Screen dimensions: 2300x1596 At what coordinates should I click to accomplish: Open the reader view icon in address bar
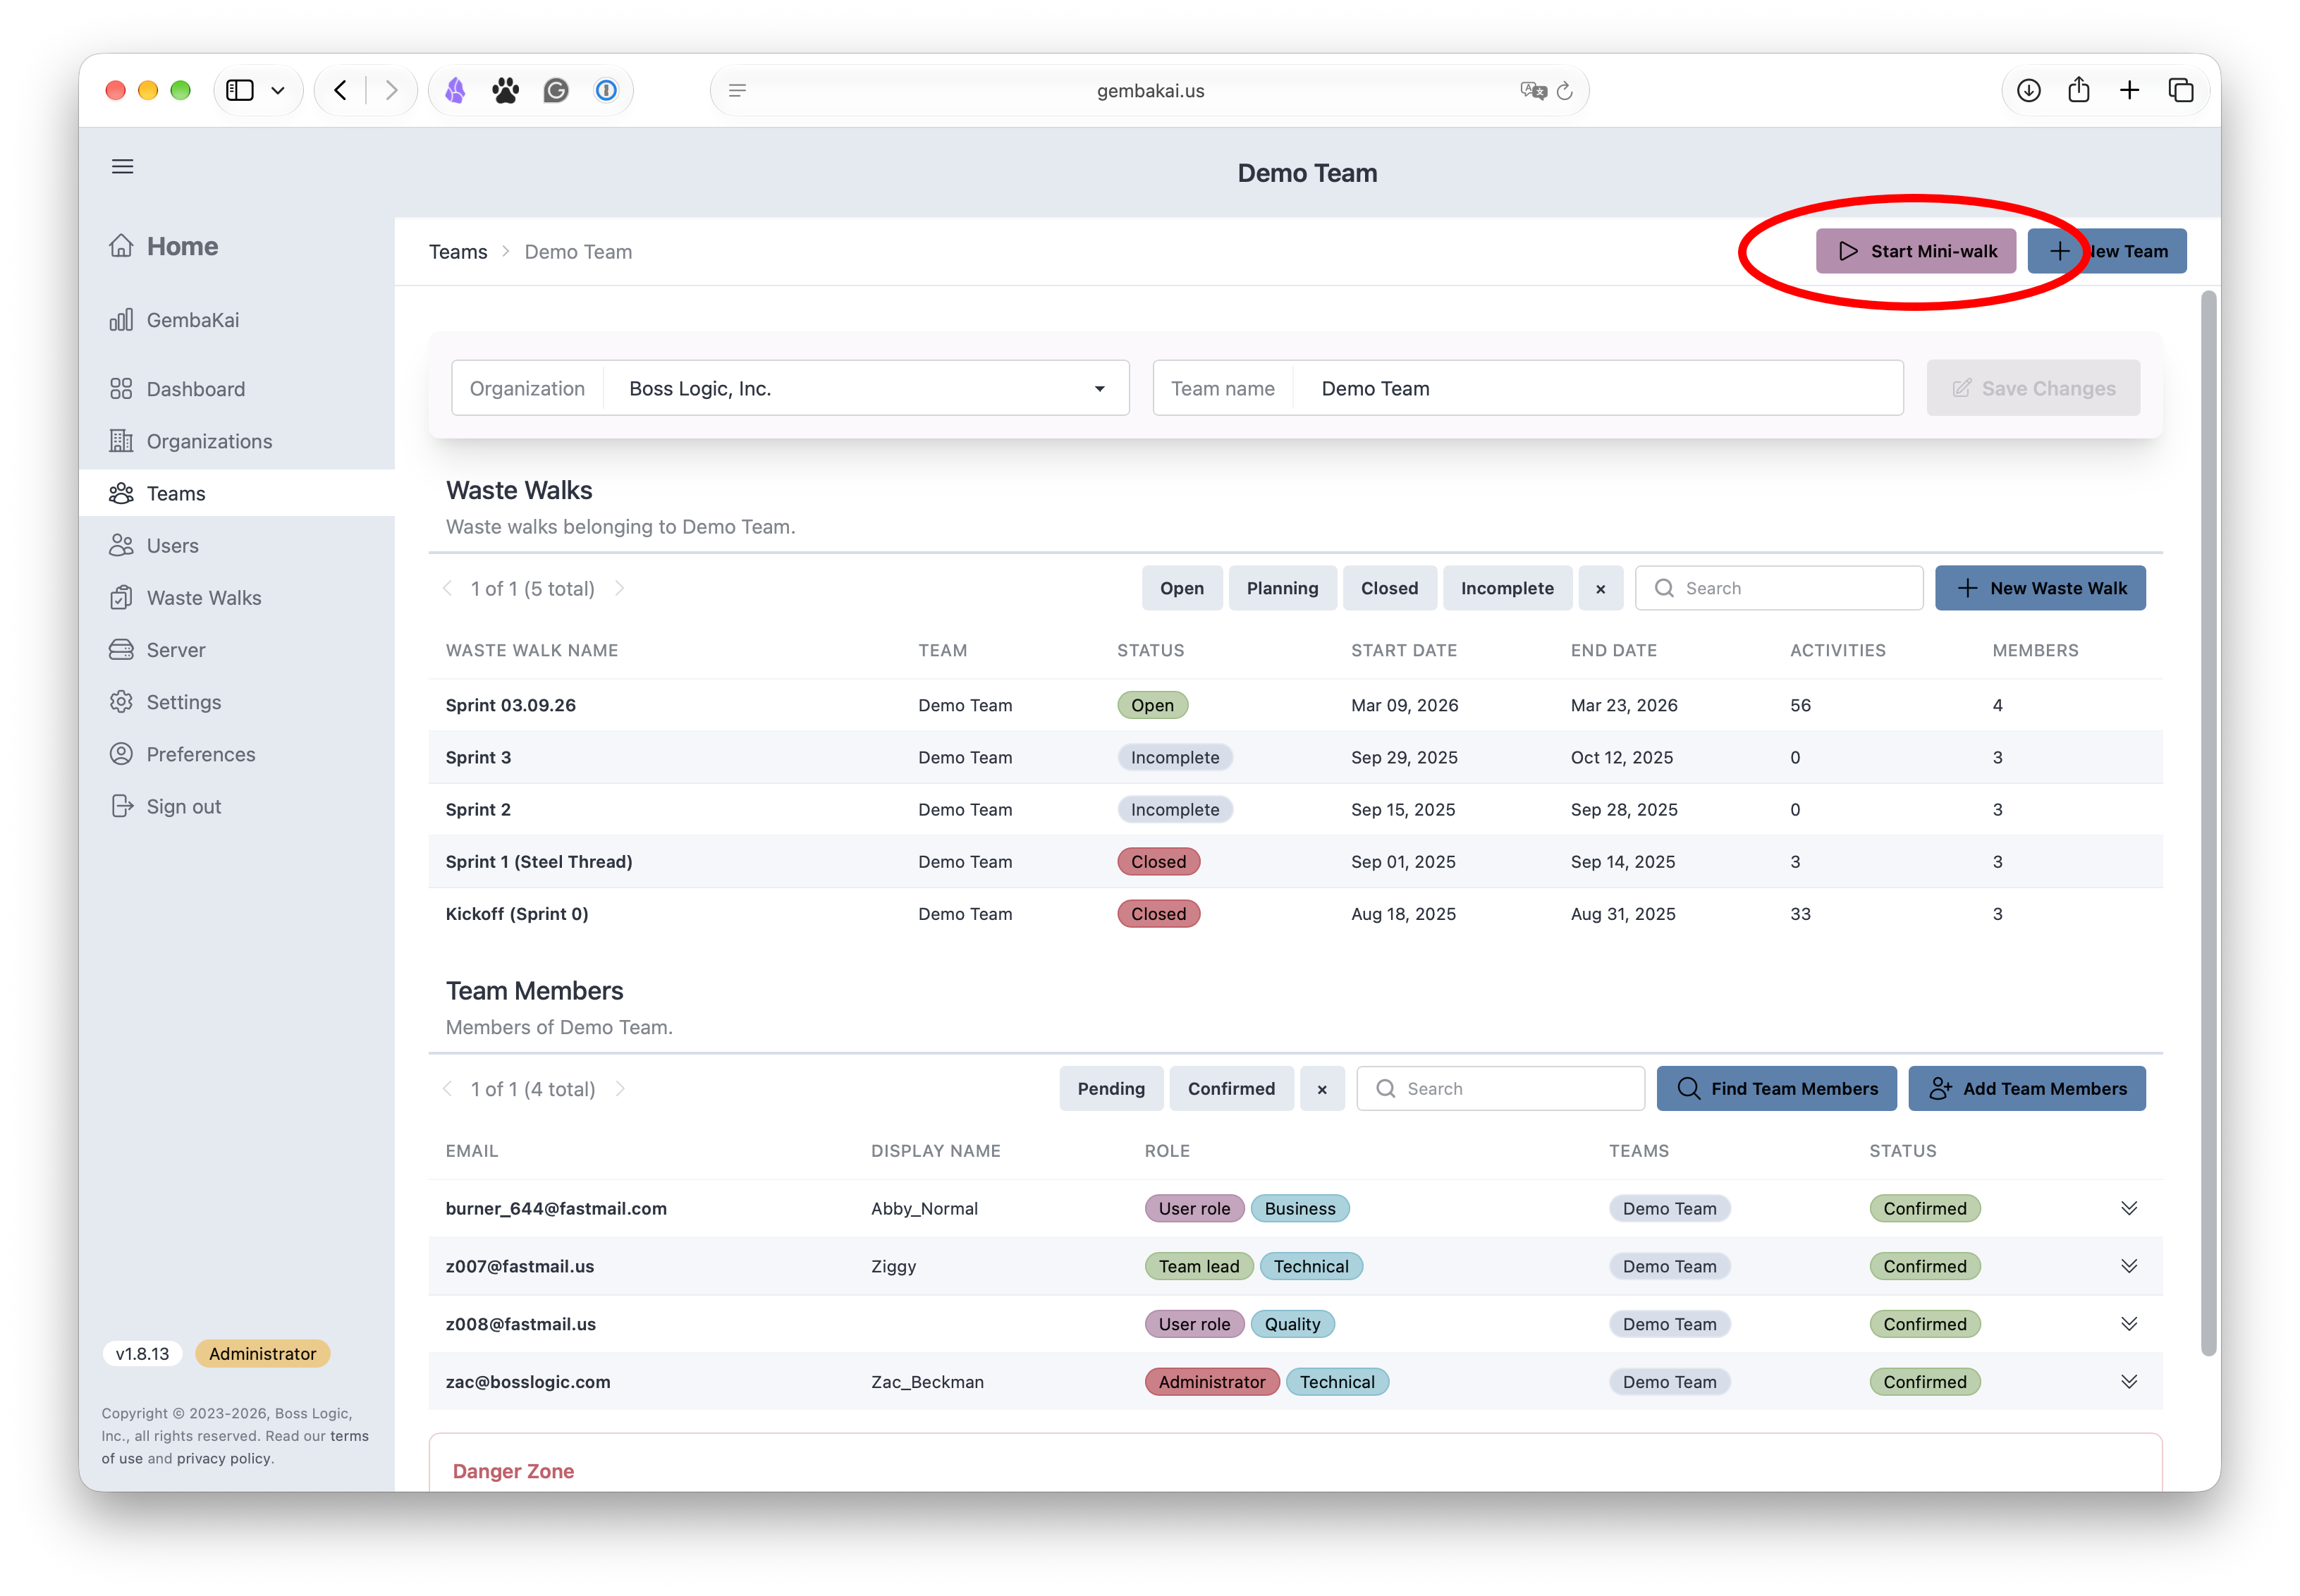coord(737,90)
